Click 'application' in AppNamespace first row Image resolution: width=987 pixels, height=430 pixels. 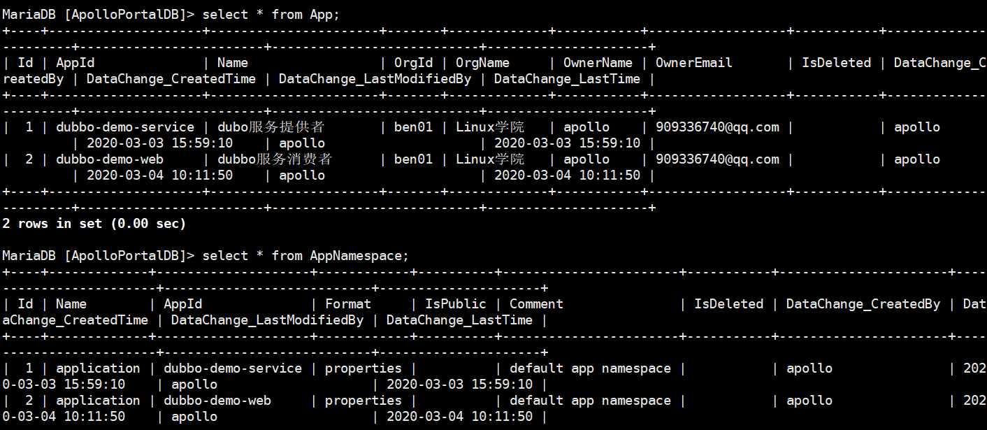[98, 368]
